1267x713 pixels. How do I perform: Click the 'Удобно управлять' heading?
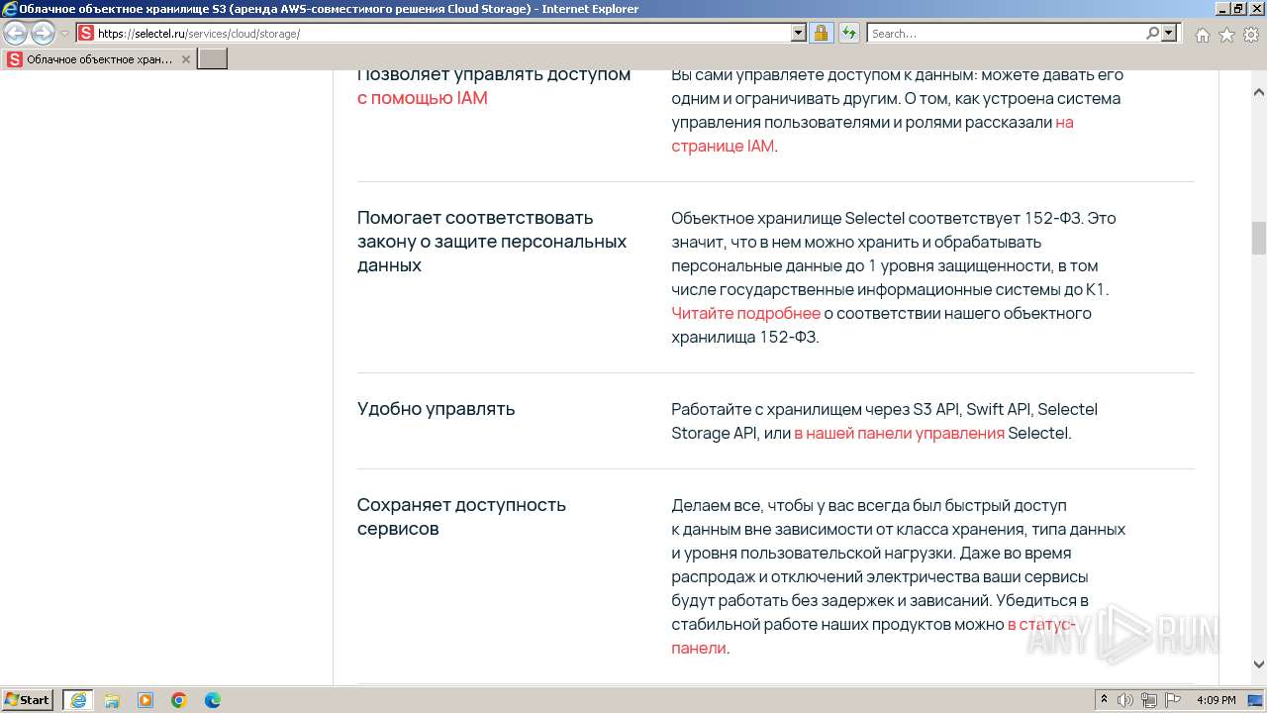436,409
